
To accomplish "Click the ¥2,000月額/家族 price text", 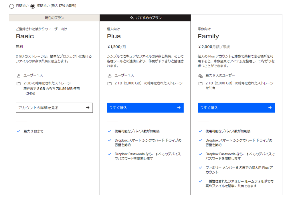I will pos(214,47).
